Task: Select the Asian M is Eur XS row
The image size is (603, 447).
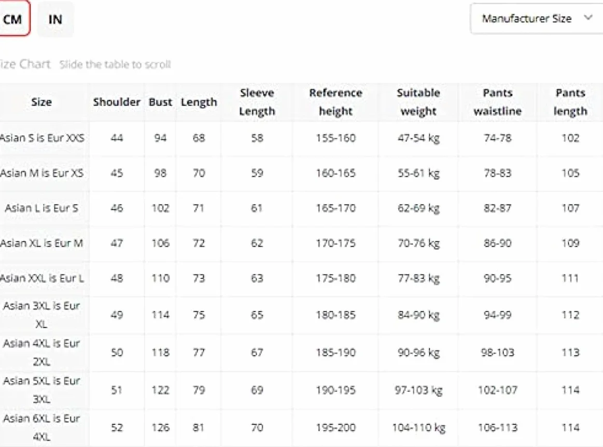Action: (x=302, y=173)
